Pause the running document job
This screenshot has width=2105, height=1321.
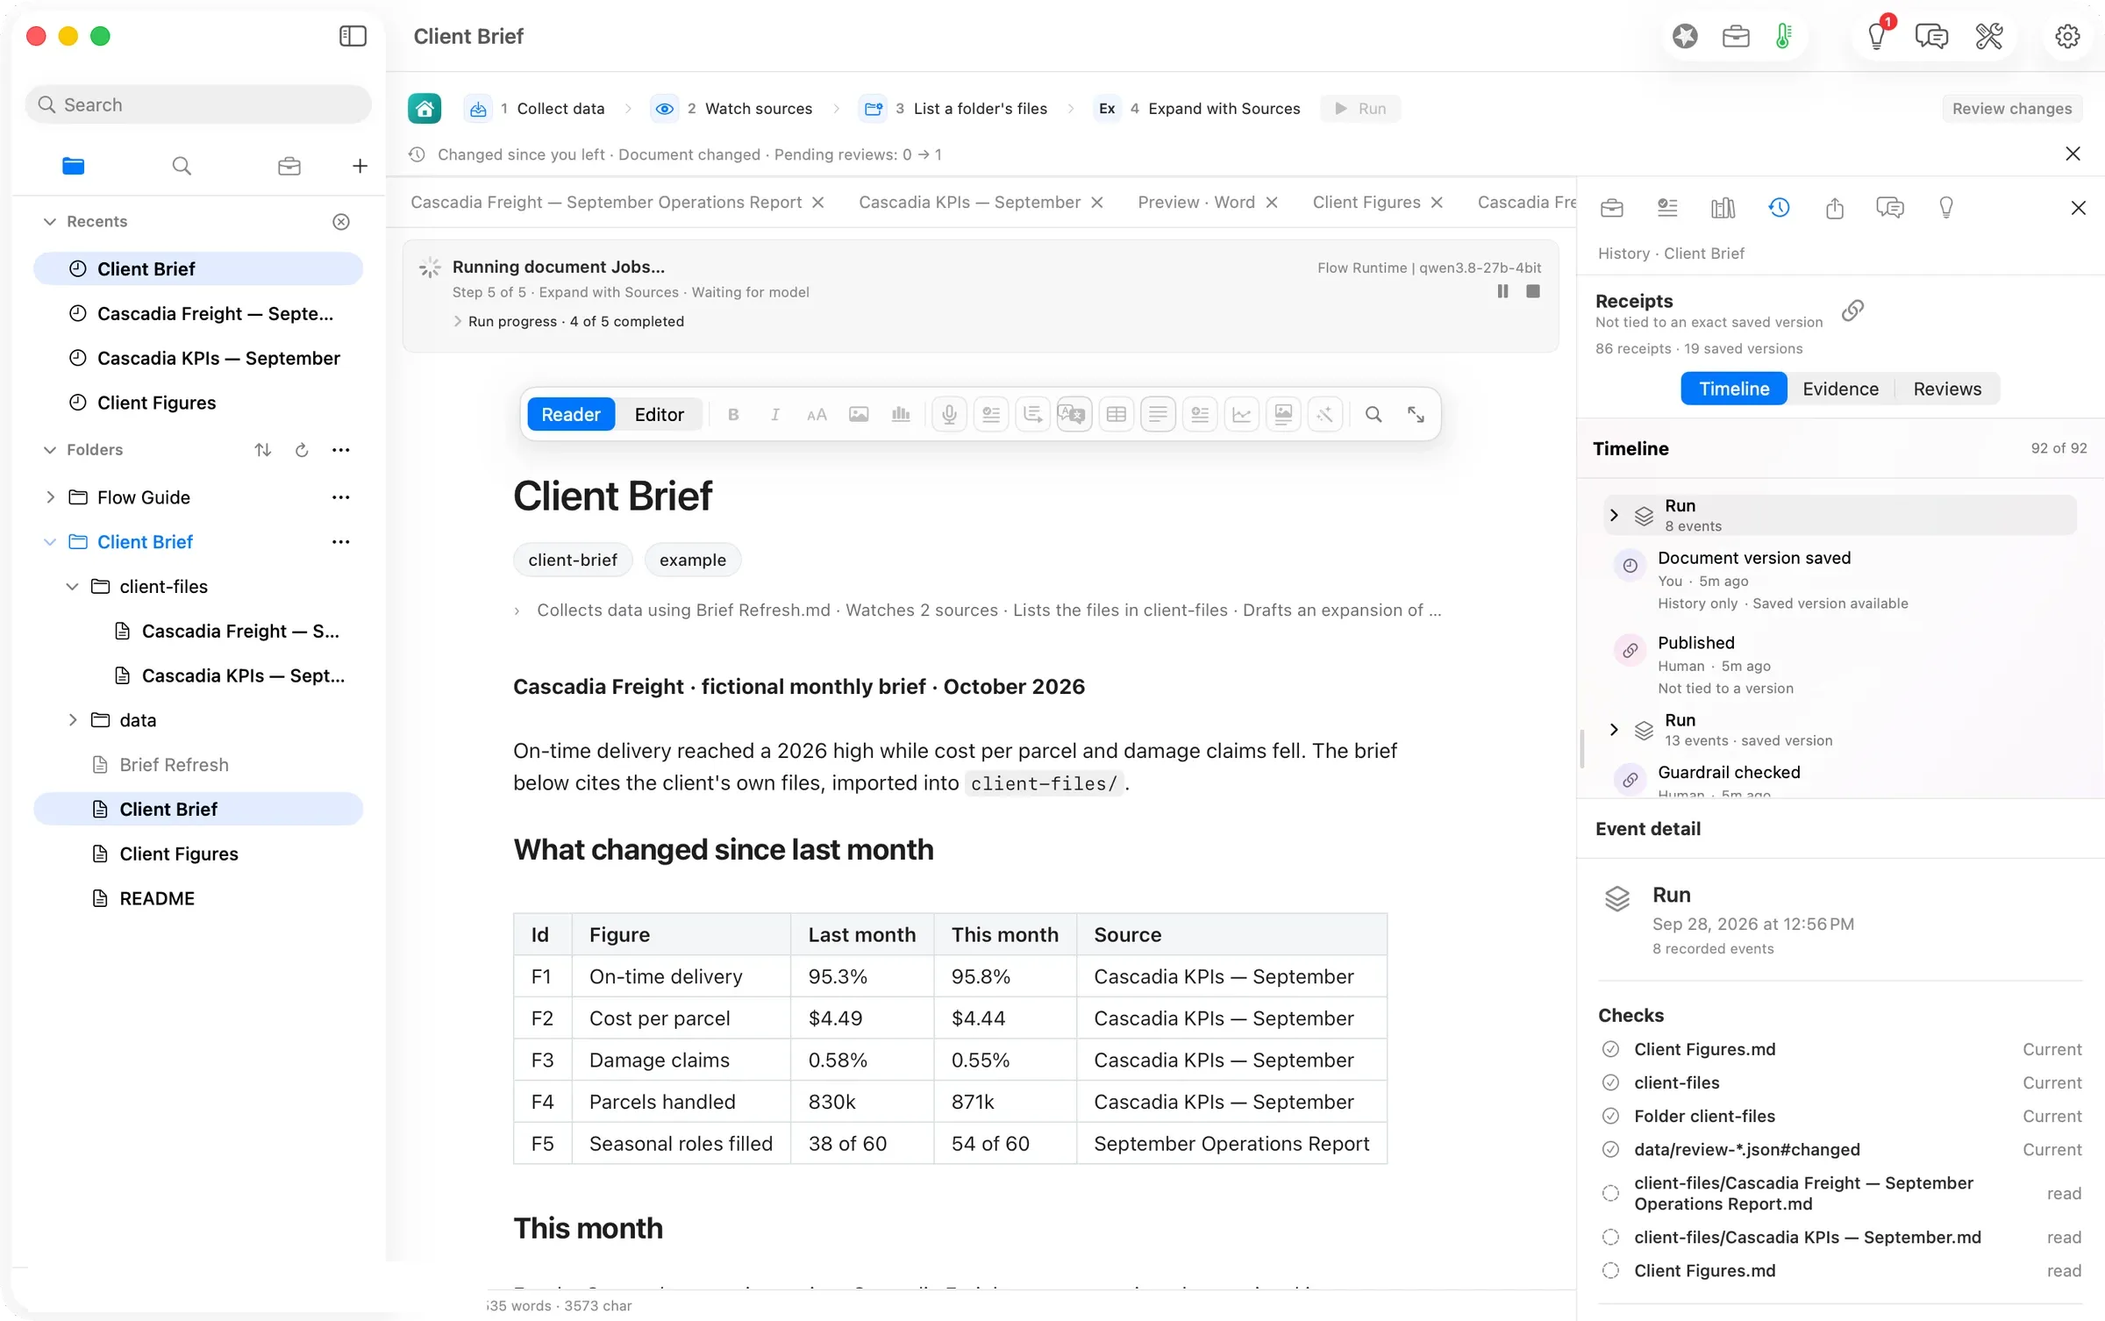click(1502, 291)
